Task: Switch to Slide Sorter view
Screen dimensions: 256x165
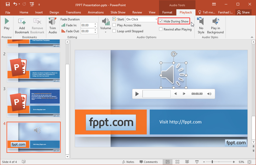Action: pyautogui.click(x=177, y=162)
